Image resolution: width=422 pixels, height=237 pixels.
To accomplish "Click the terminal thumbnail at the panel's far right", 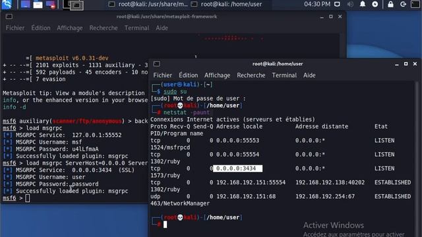I will [x=415, y=4].
